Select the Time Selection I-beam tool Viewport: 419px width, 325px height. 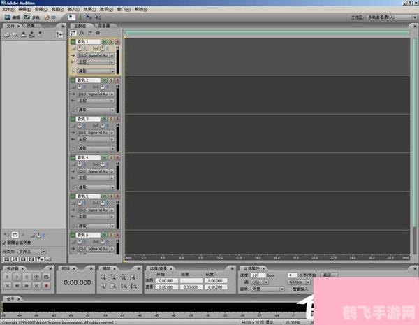pyautogui.click(x=80, y=17)
